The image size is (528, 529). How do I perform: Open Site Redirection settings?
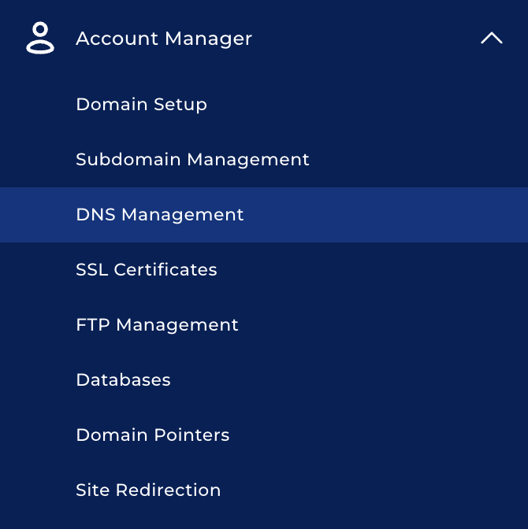click(148, 490)
